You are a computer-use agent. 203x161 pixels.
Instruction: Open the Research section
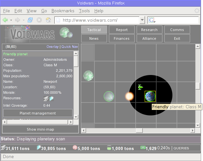(x=149, y=30)
